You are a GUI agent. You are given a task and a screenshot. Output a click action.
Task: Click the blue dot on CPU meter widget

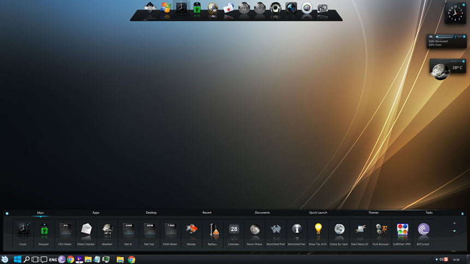click(465, 37)
